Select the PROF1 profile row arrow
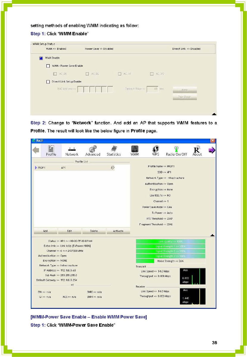247x357 pixels. coord(36,168)
